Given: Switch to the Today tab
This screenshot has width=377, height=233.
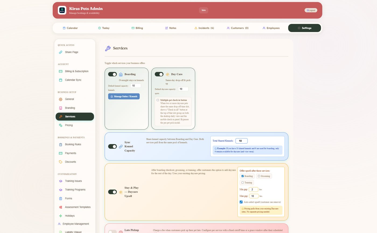Looking at the screenshot, I should [104, 28].
